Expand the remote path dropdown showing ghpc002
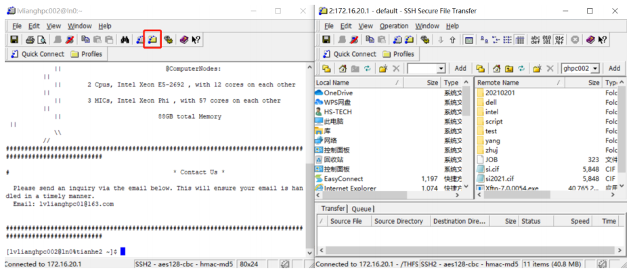 595,69
